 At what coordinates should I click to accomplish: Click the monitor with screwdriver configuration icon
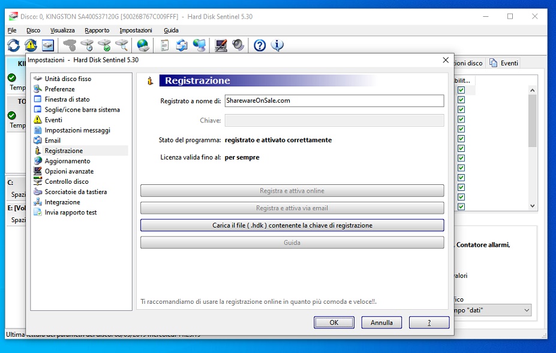coord(221,46)
